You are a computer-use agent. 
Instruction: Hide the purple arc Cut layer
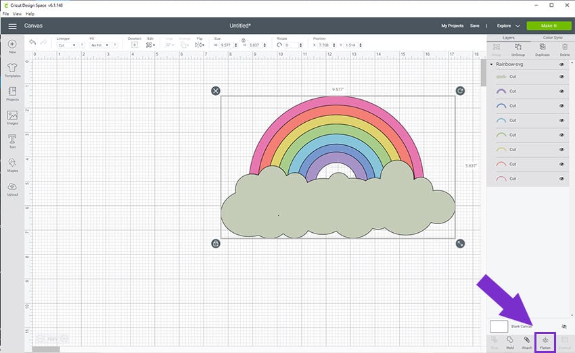pyautogui.click(x=561, y=91)
